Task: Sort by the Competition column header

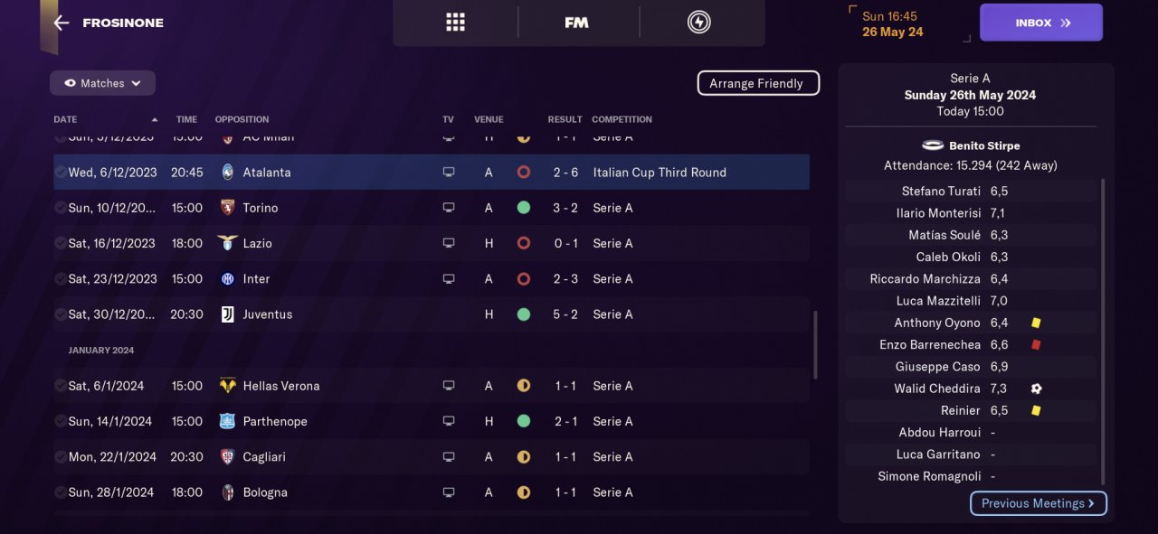Action: pos(622,119)
